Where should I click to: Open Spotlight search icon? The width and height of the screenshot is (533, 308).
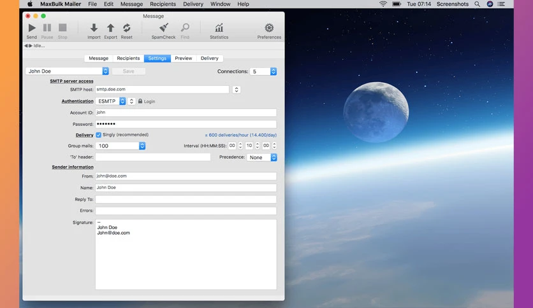coord(478,4)
